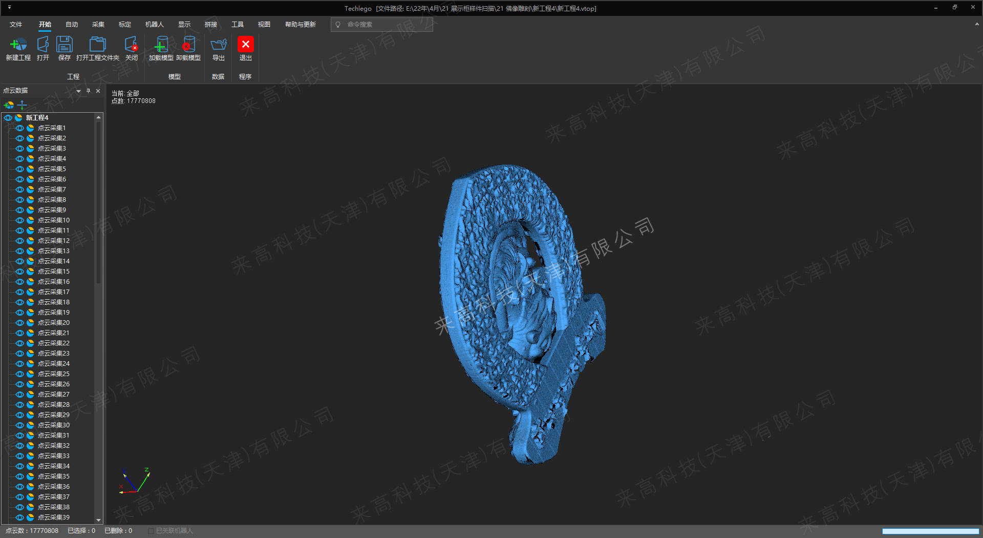The width and height of the screenshot is (983, 538).
Task: Open the project folder via 打开工程文件夹
Action: pyautogui.click(x=97, y=45)
